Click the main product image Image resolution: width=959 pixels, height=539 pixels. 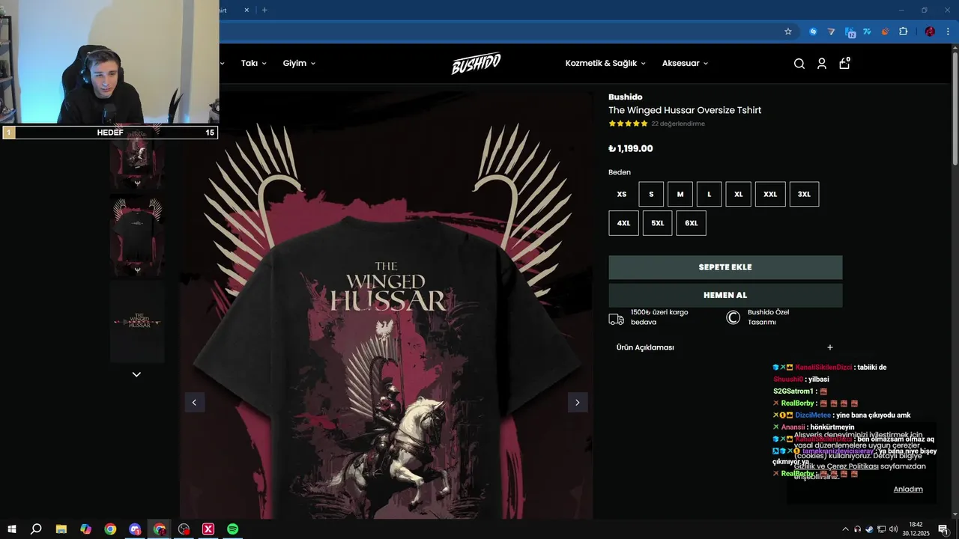tap(386, 305)
